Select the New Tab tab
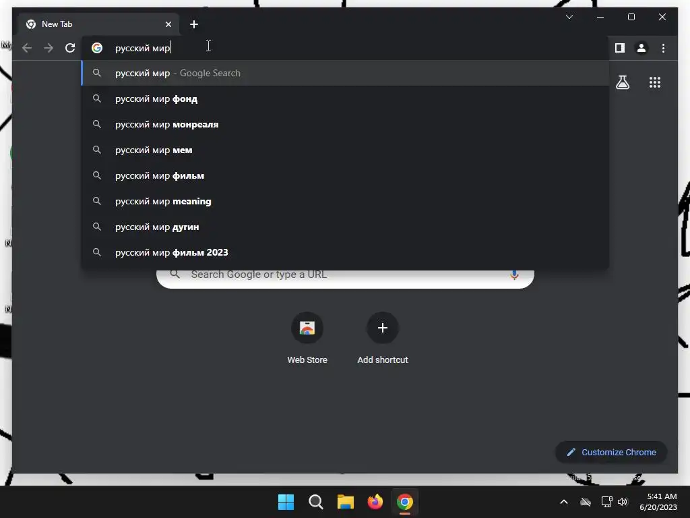Viewport: 690px width, 518px height. click(98, 24)
